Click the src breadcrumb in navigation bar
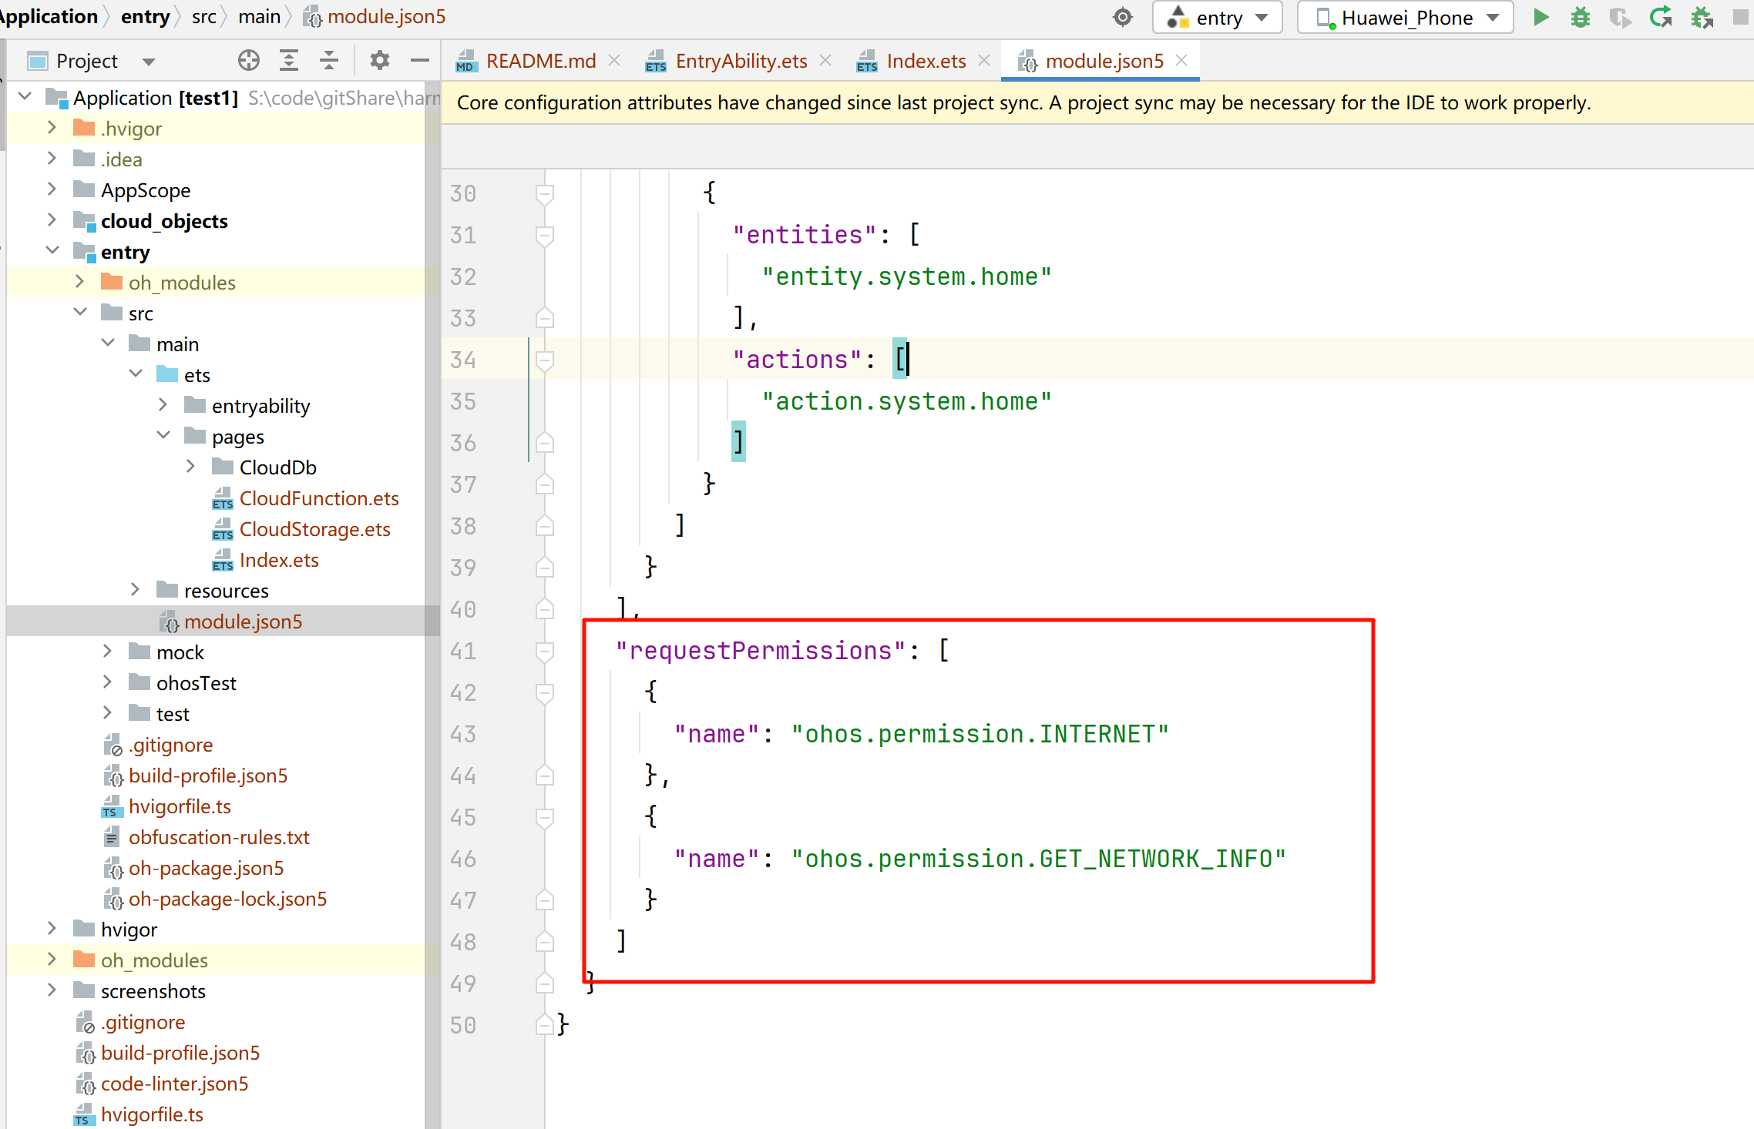 pos(203,16)
